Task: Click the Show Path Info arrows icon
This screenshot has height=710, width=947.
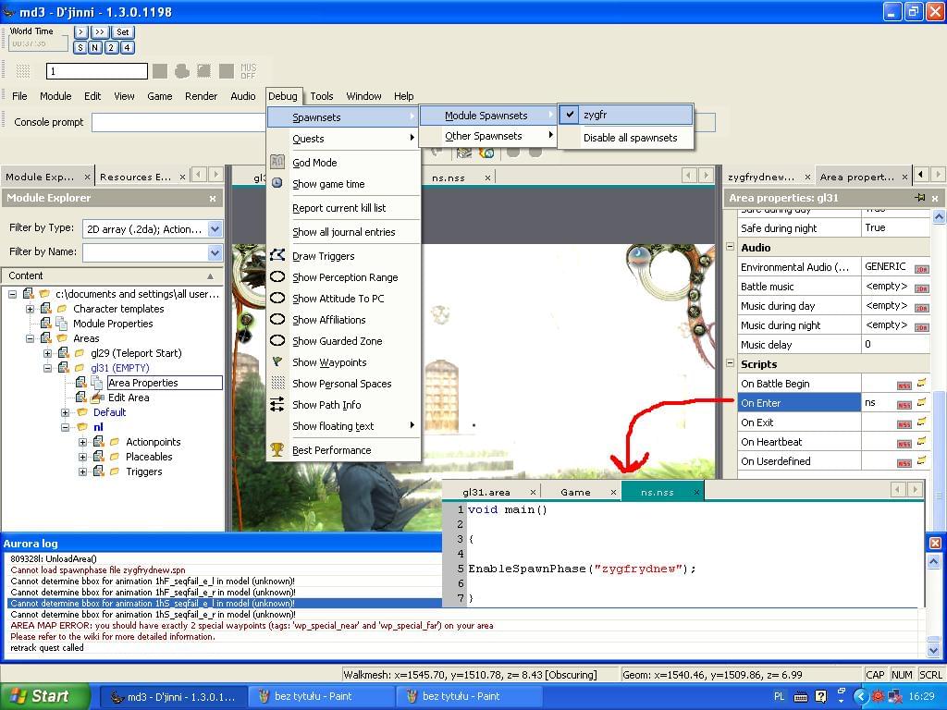Action: tap(277, 405)
